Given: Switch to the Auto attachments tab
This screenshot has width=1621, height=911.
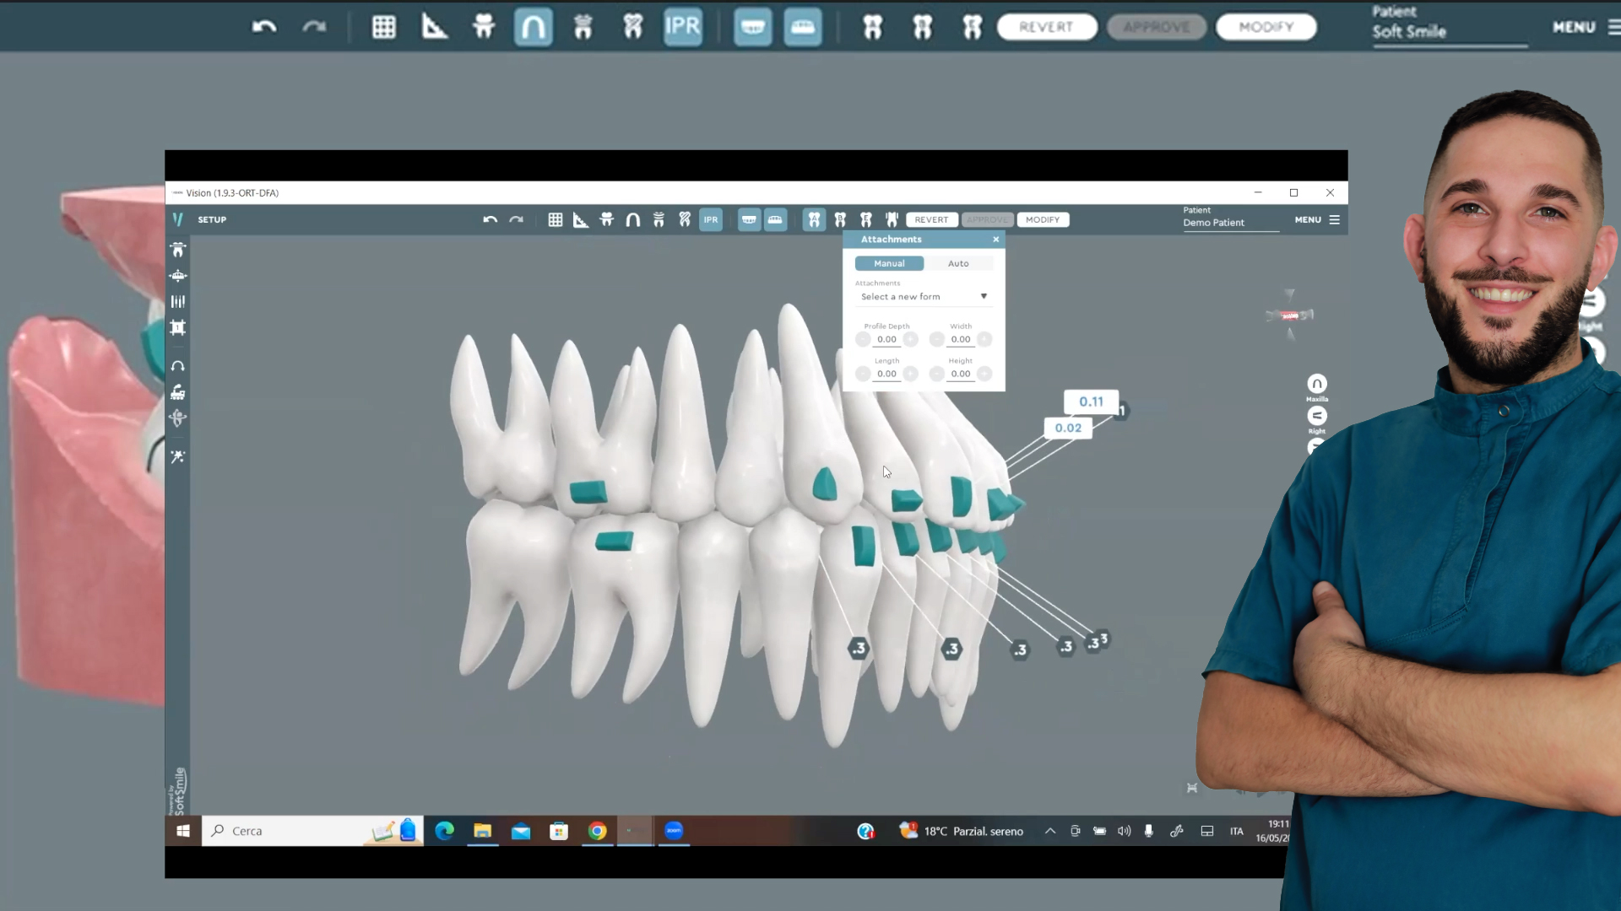Looking at the screenshot, I should [958, 263].
